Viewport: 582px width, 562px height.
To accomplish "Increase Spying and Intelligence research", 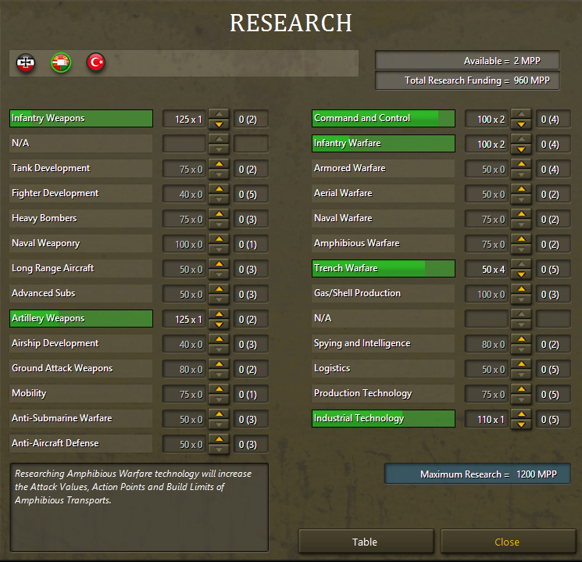I will [x=521, y=338].
